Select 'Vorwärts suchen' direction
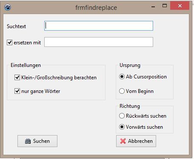The image size is (194, 159). (122, 127)
